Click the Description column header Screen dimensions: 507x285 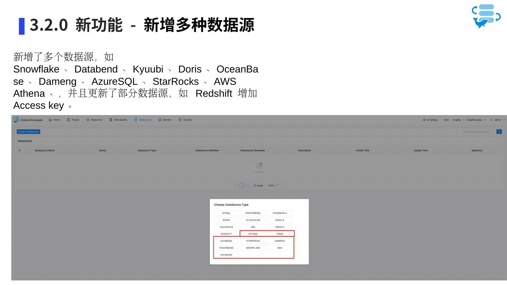pos(305,151)
